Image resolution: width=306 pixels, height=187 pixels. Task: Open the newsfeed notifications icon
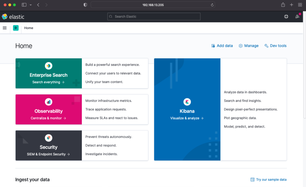click(297, 16)
